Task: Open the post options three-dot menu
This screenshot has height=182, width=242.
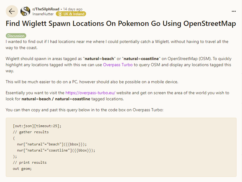Action: 234,11
